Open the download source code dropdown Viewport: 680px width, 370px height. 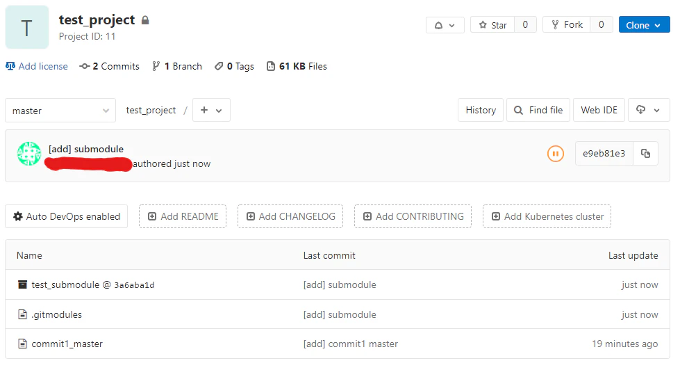tap(649, 111)
